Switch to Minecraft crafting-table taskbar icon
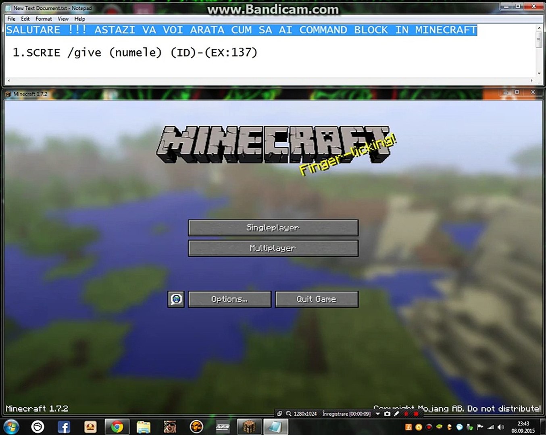Screen dimensions: 546x435 point(249,427)
